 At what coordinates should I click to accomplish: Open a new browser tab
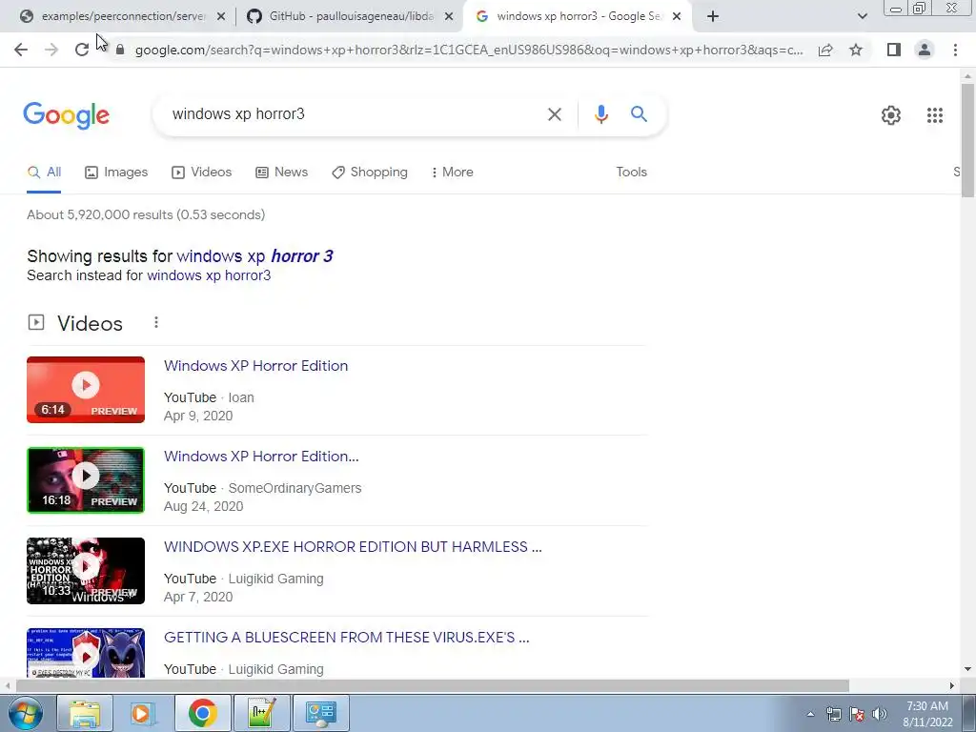pyautogui.click(x=713, y=16)
